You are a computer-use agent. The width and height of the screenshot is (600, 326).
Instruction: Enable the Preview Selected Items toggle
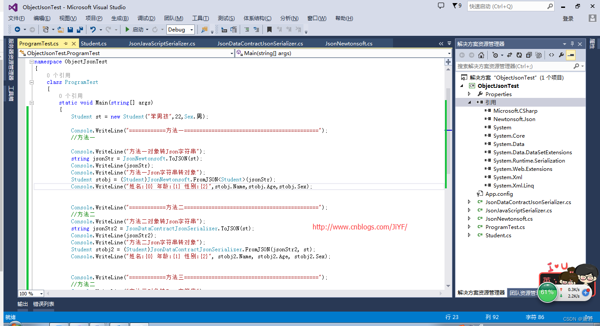pyautogui.click(x=571, y=55)
